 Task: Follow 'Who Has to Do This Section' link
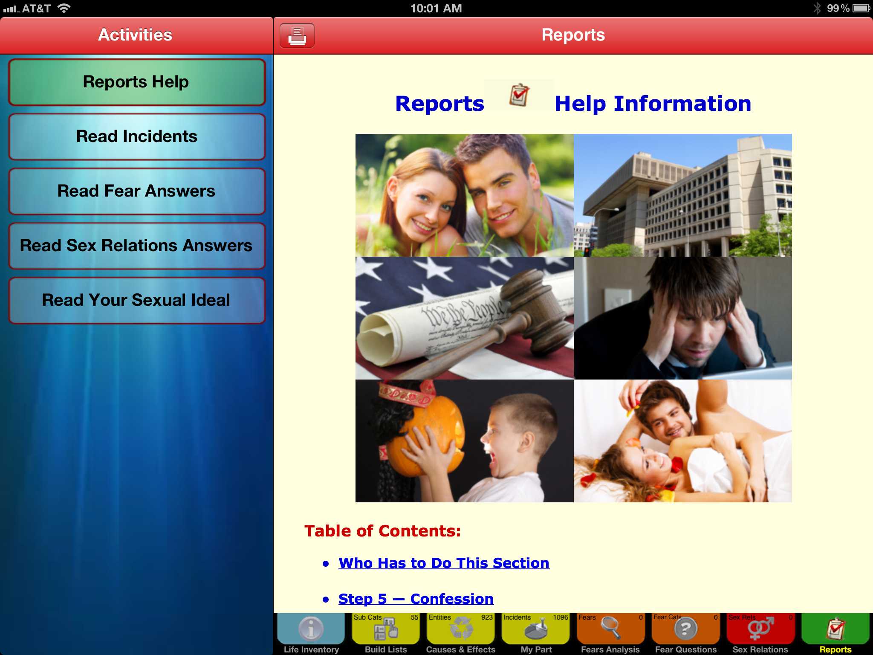(443, 563)
